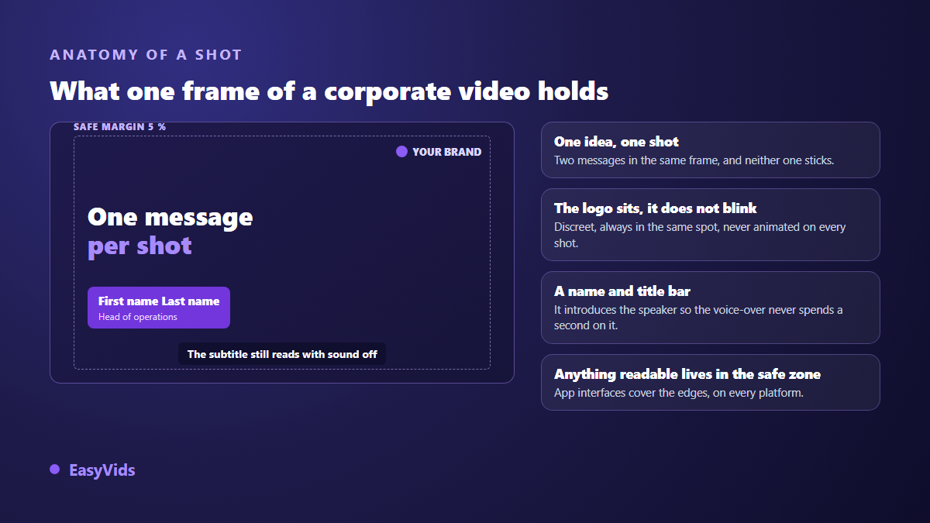This screenshot has width=930, height=523.
Task: Select 'Anything readable lives in the safe zone' heading
Action: [687, 374]
